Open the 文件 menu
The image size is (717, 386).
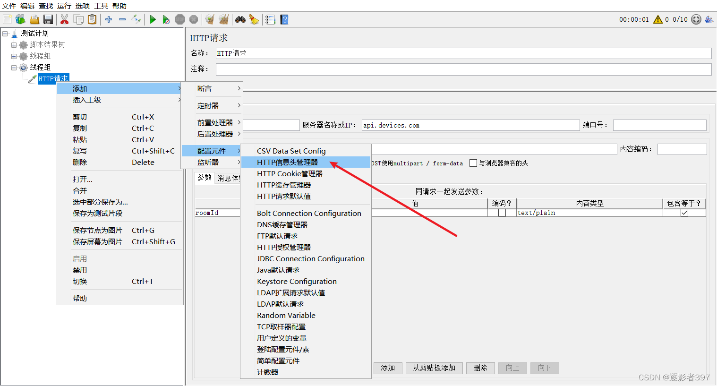click(x=9, y=6)
